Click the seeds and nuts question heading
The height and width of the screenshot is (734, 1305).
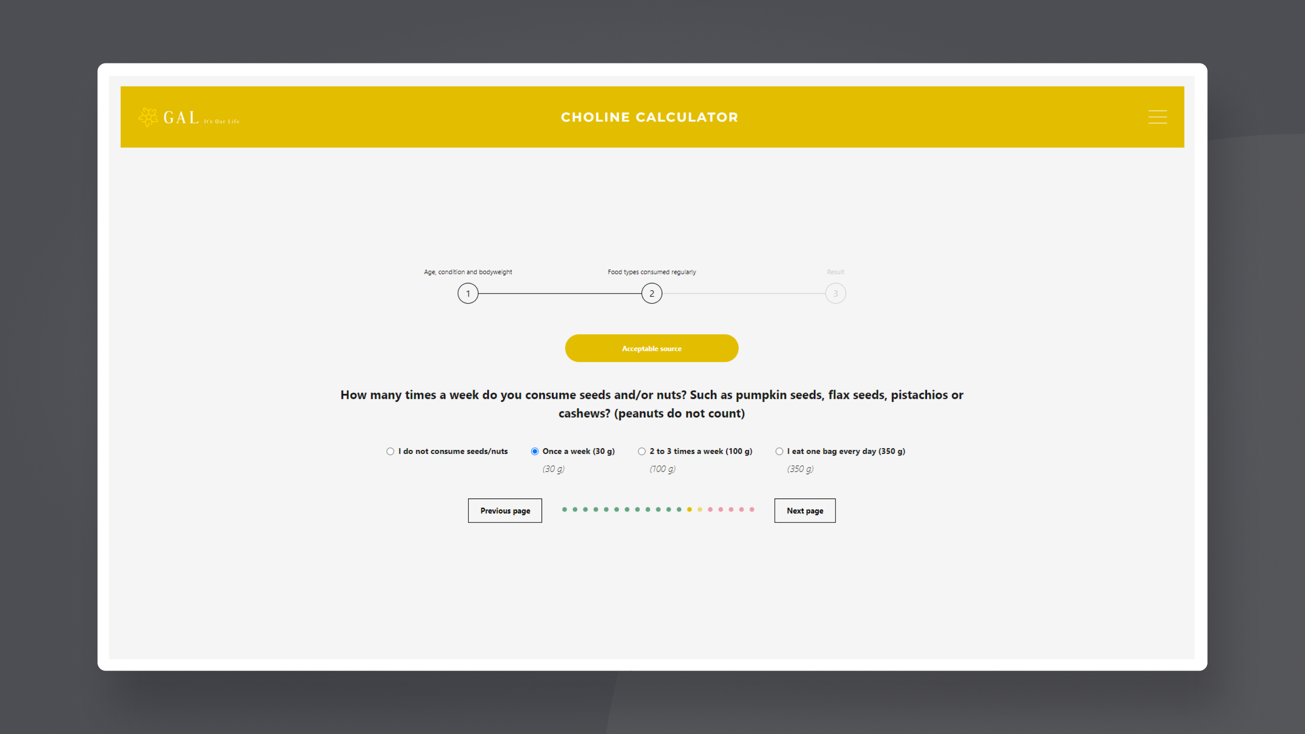point(652,404)
